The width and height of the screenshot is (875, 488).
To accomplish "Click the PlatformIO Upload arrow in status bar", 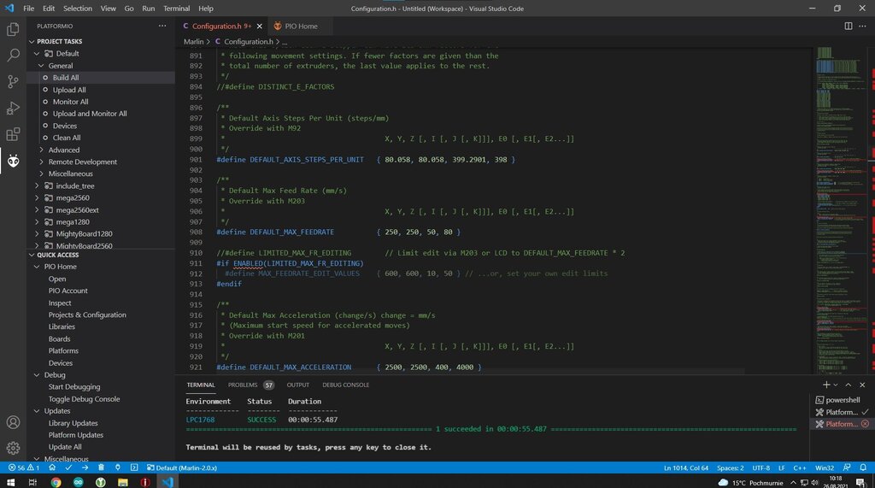I will tap(85, 467).
